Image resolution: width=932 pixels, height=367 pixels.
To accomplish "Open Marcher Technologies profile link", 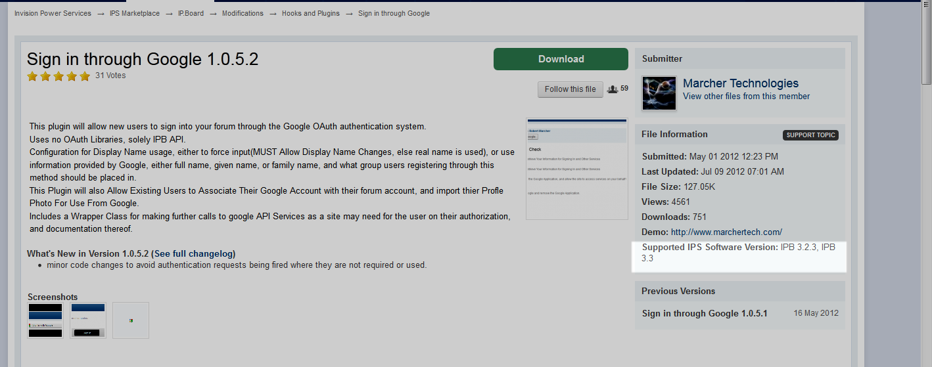I will [x=741, y=83].
